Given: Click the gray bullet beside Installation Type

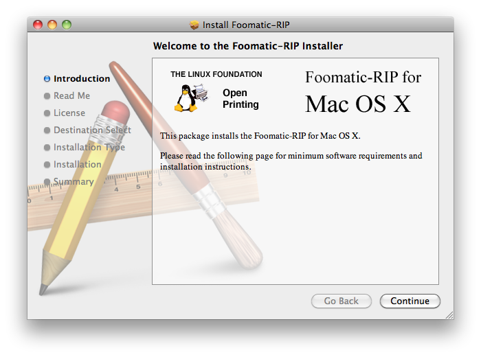Looking at the screenshot, I should pos(47,148).
